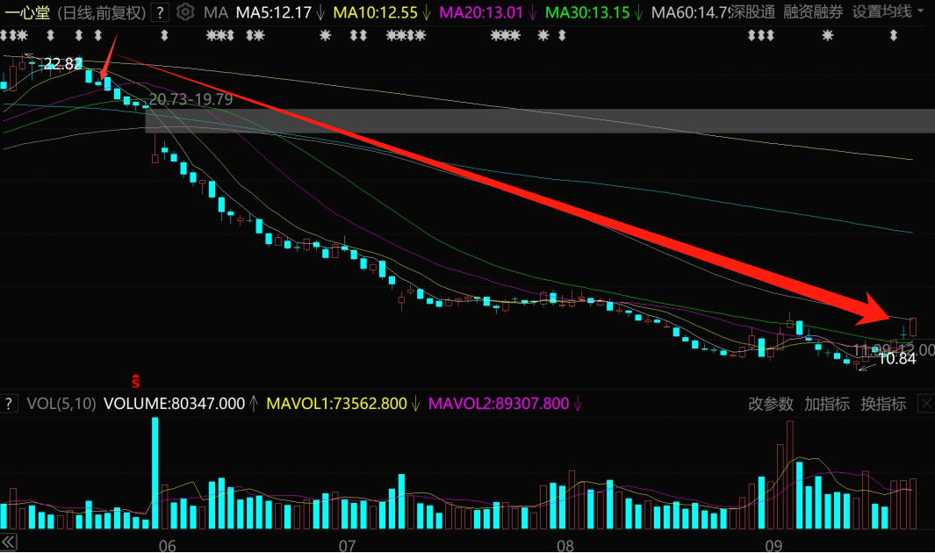
Task: Click the MA5:12.17 value
Action: [x=274, y=12]
